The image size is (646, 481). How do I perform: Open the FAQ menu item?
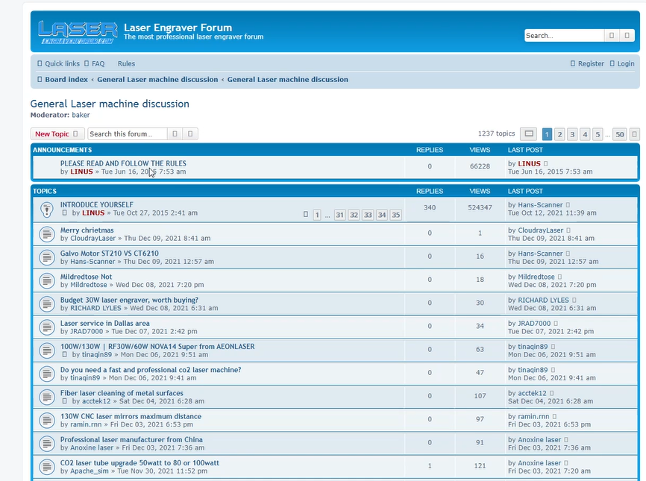94,64
